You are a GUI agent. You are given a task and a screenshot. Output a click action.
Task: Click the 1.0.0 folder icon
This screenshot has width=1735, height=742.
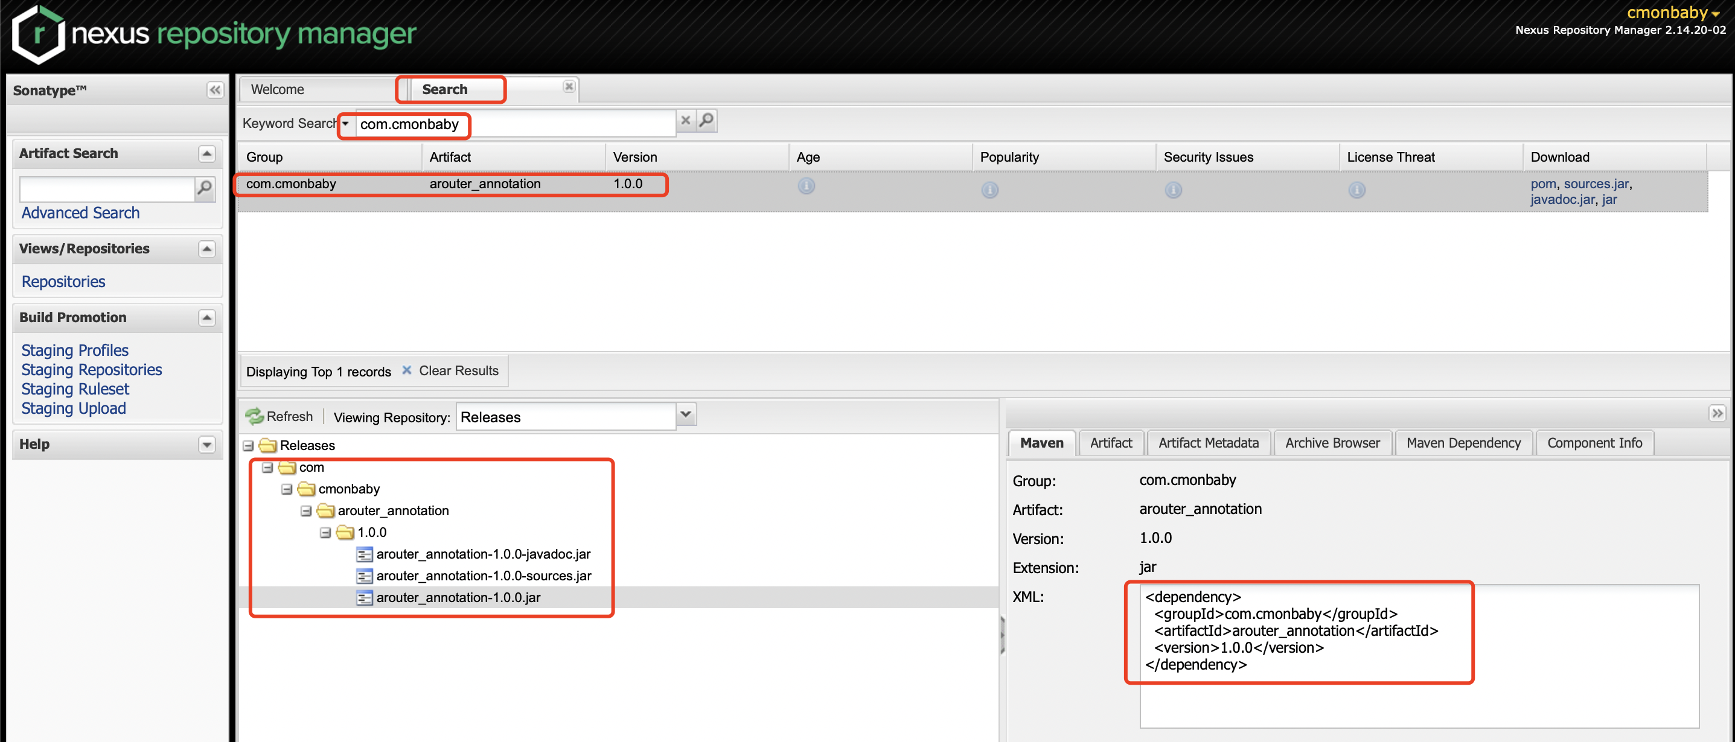345,533
